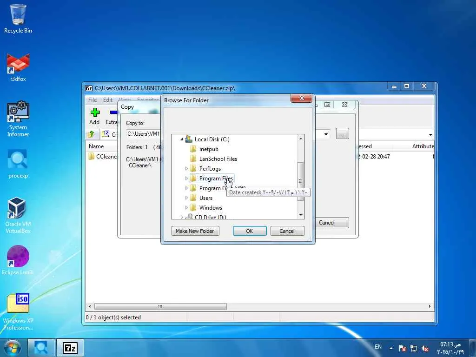
Task: Open the Copy to path dropdown
Action: (x=326, y=134)
